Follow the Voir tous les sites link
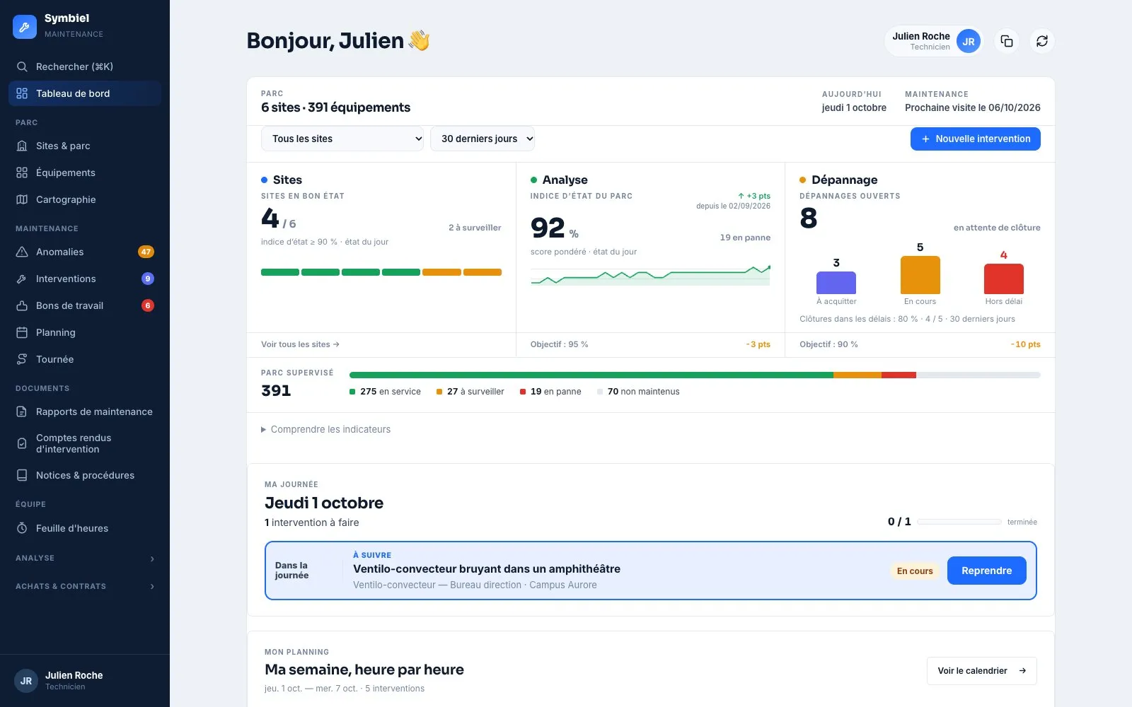Viewport: 1132px width, 707px height. click(300, 344)
